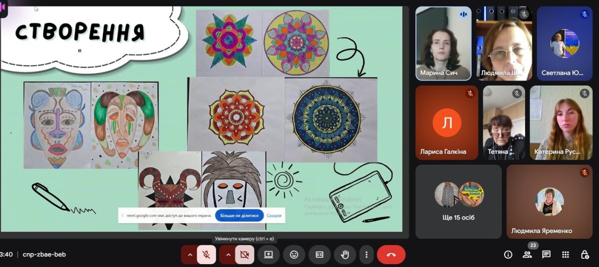Show the participants list
The image size is (599, 267).
point(527,255)
